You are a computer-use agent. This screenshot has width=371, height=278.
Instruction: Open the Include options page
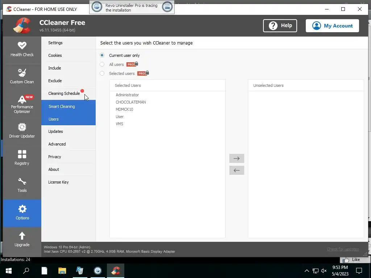[x=68, y=68]
